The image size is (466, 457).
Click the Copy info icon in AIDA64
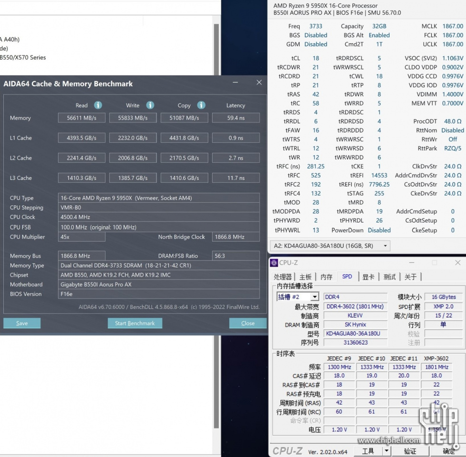click(x=201, y=105)
